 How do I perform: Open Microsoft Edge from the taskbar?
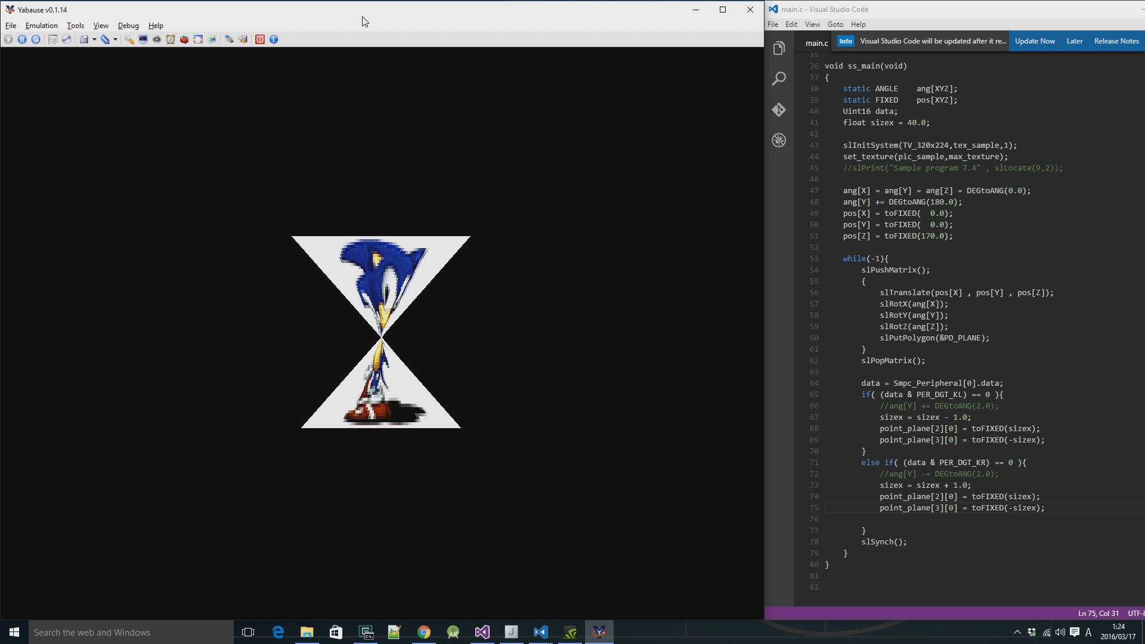[278, 632]
